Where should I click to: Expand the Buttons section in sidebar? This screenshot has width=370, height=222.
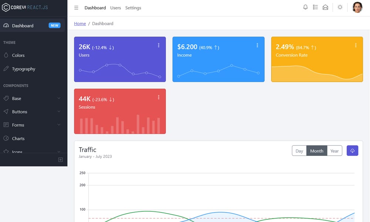pyautogui.click(x=20, y=112)
